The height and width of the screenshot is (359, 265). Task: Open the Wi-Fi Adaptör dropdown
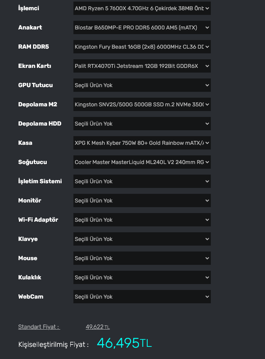[142, 220]
